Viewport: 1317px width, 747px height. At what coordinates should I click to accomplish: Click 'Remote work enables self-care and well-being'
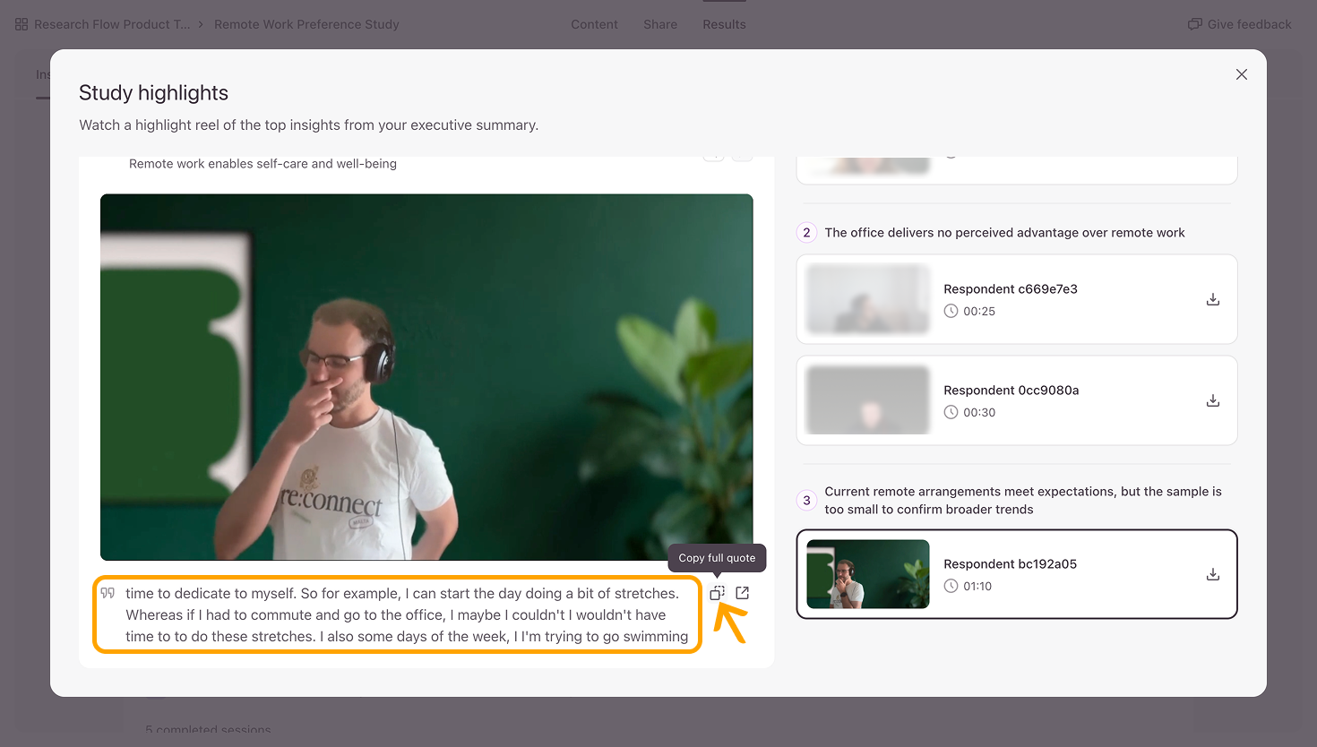pos(263,164)
